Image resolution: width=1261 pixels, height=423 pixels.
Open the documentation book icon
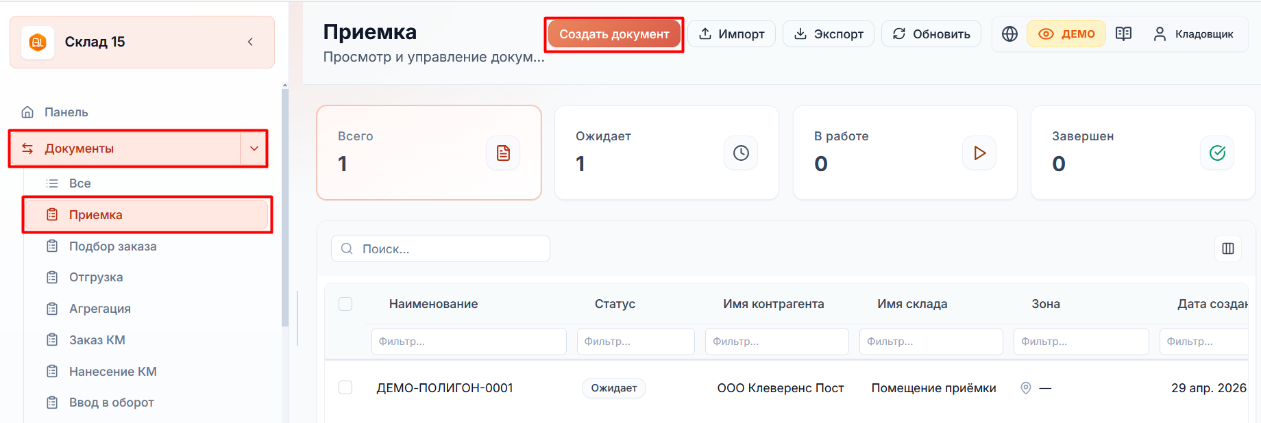(x=1123, y=34)
